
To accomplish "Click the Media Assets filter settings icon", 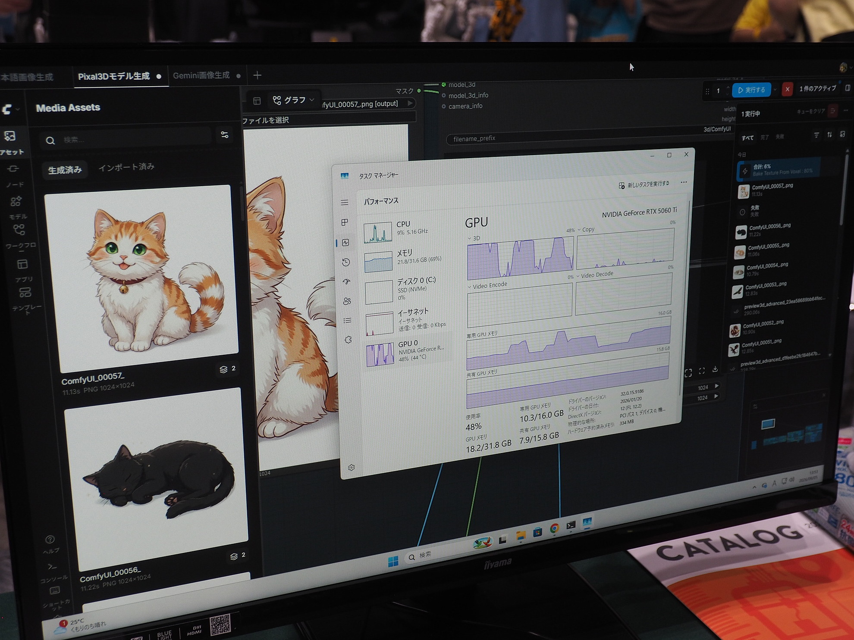I will pos(225,135).
